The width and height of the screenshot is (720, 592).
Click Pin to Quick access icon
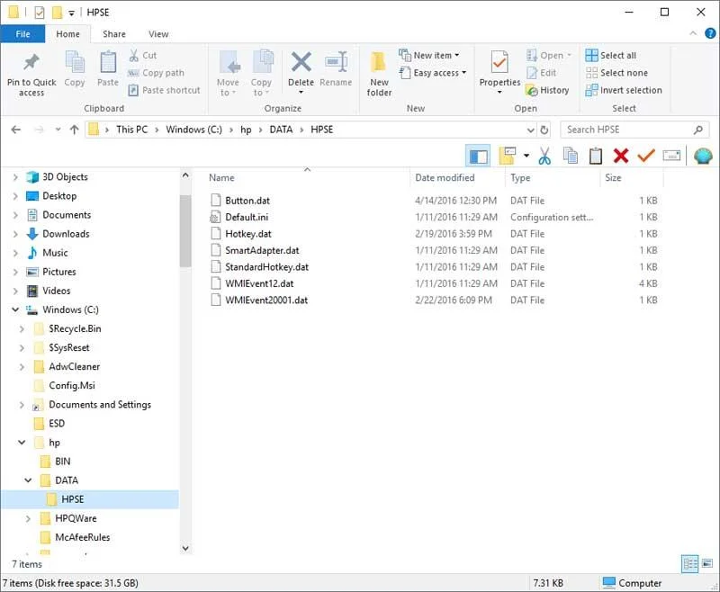coord(31,63)
